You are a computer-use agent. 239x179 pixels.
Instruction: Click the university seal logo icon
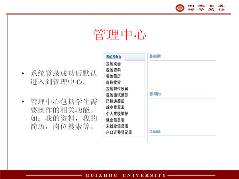(x=180, y=7)
